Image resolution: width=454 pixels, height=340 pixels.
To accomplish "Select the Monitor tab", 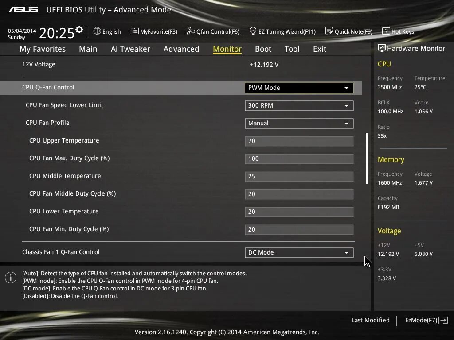I will (227, 49).
